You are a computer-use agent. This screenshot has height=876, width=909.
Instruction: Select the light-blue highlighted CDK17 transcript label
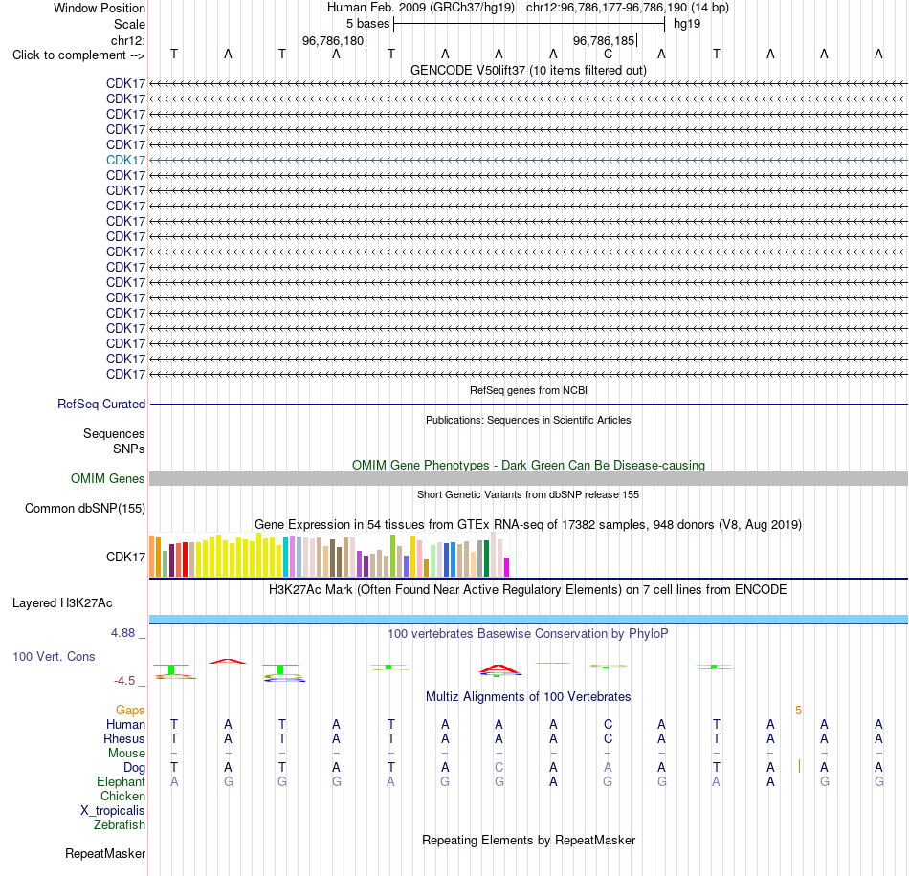(125, 160)
